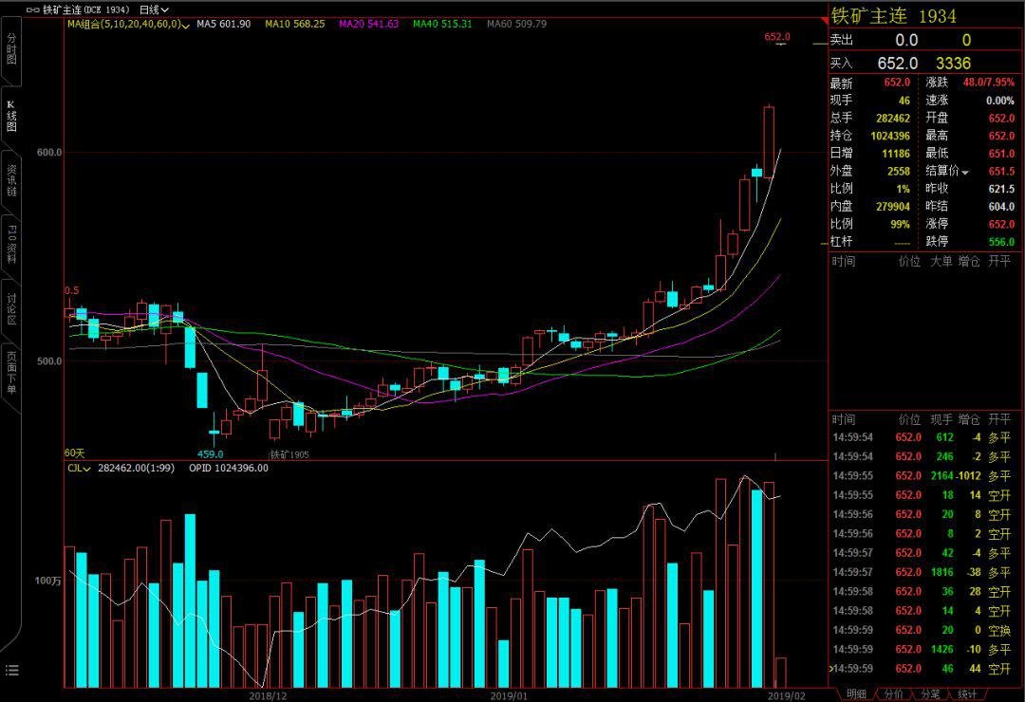Go to the 讨论区 side tab
1025x702 pixels.
coord(11,308)
